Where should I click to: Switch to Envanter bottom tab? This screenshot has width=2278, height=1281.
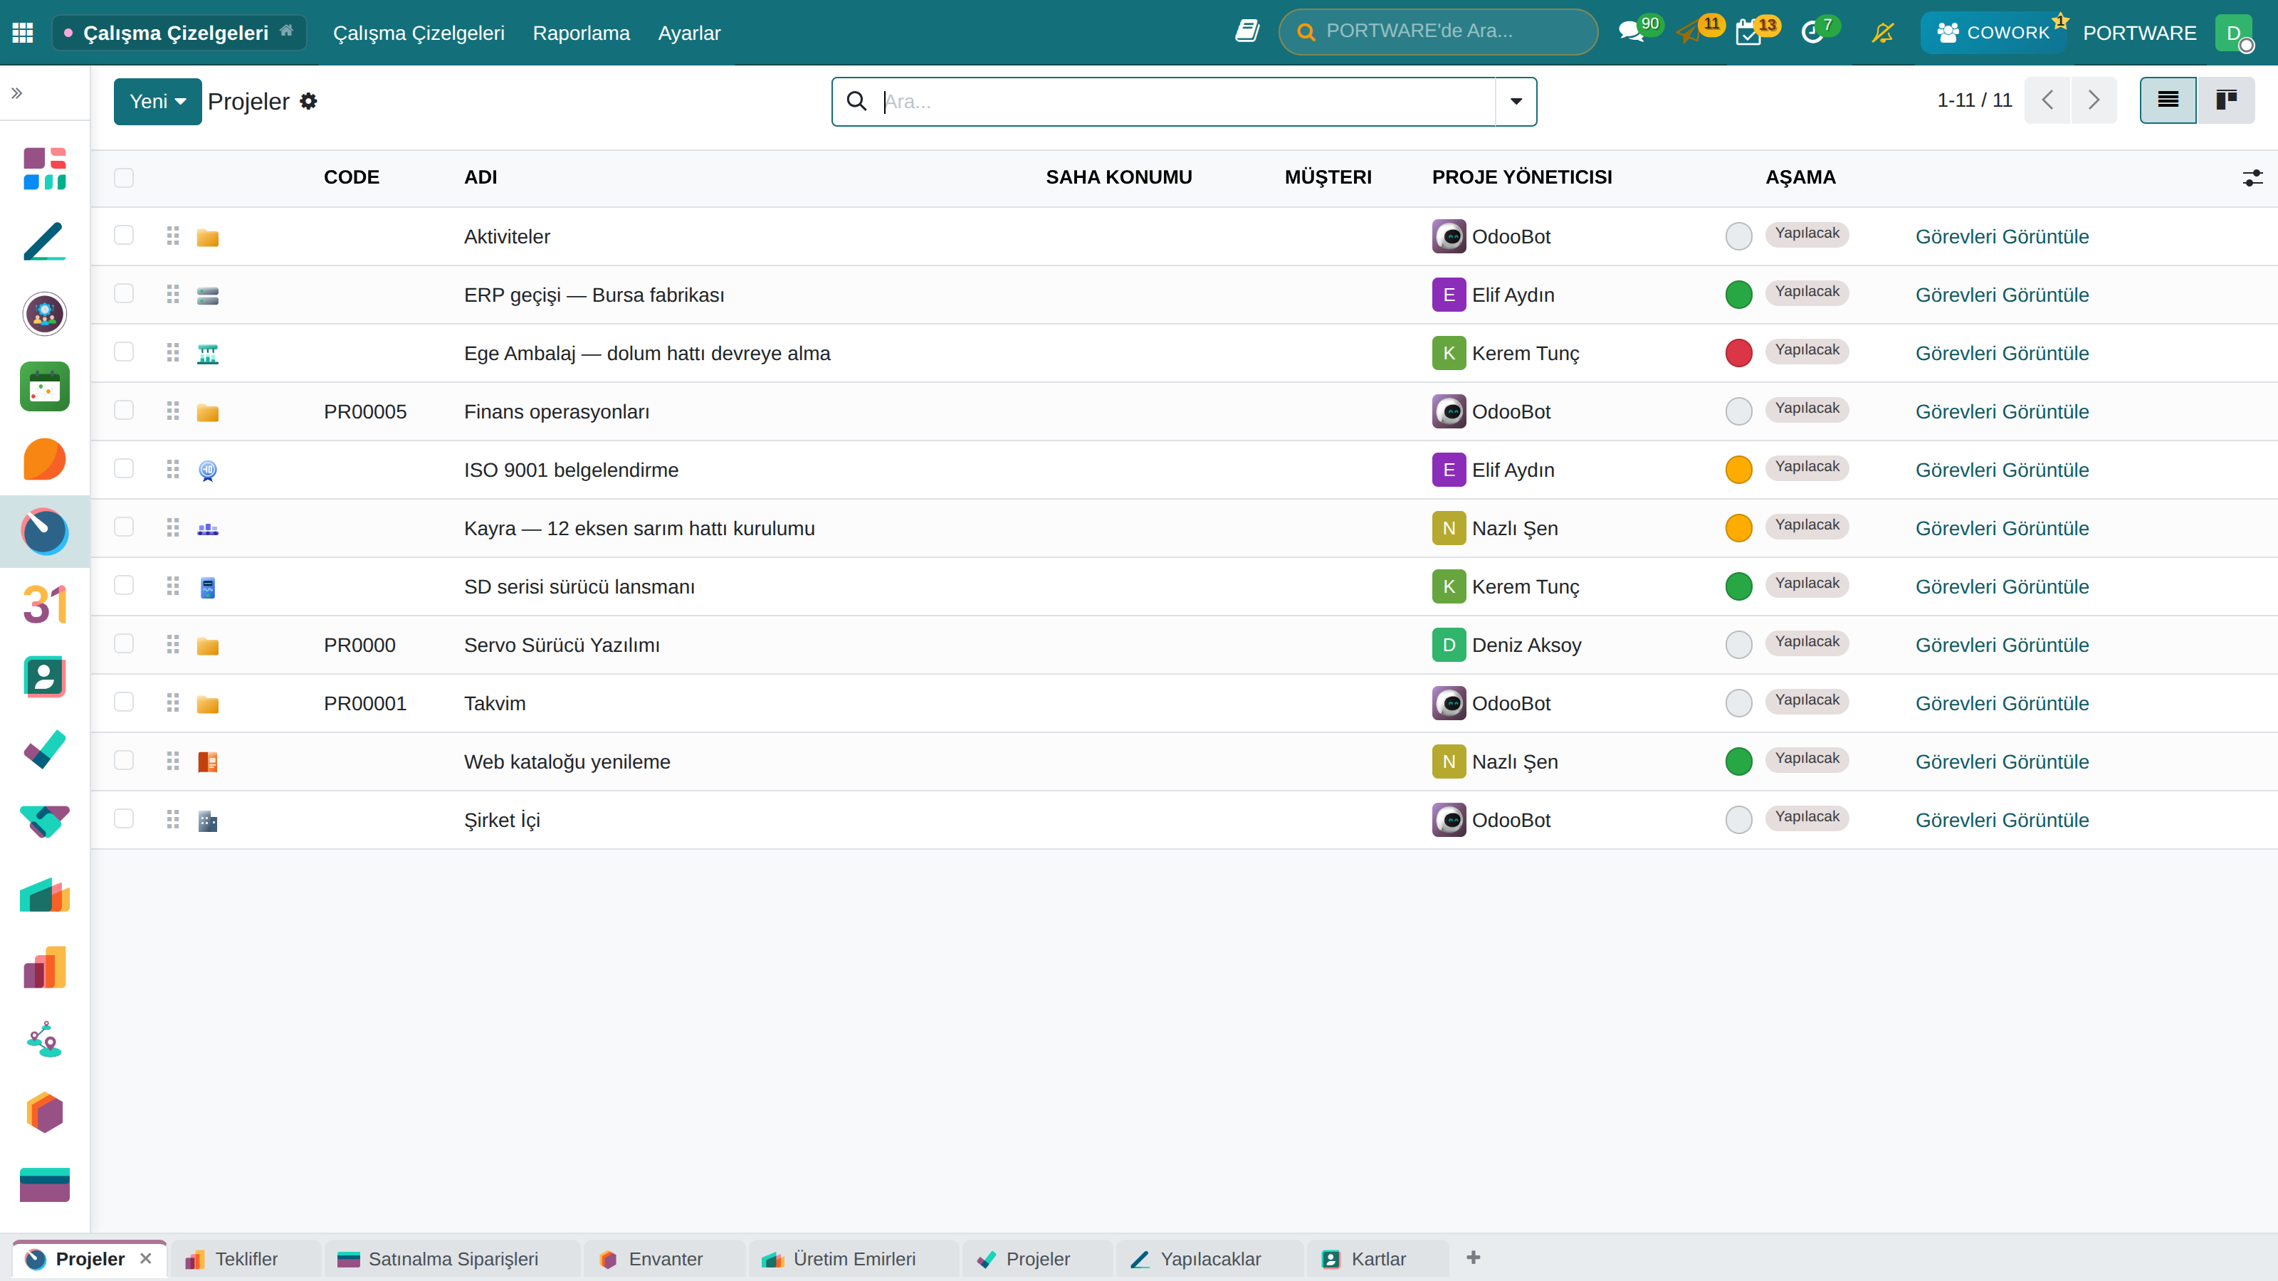point(664,1259)
